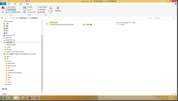Open Advanced options (進階選項) dropdown
This screenshot has width=178, height=101.
pyautogui.click(x=42, y=10)
